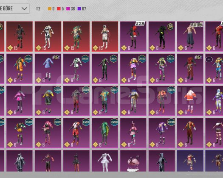Image resolution: width=223 pixels, height=178 pixels.
Task: Click gold diamond icon on light blue dress card
Action: pyautogui.click(x=39, y=81)
